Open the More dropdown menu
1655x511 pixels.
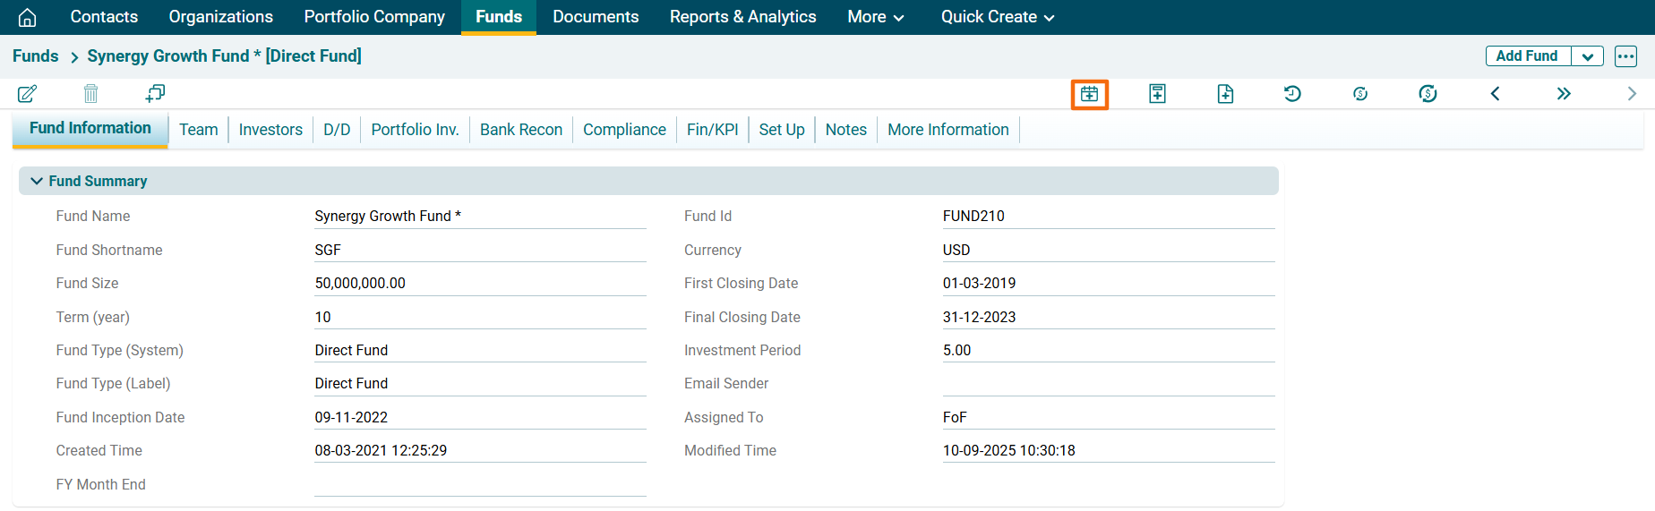(875, 17)
